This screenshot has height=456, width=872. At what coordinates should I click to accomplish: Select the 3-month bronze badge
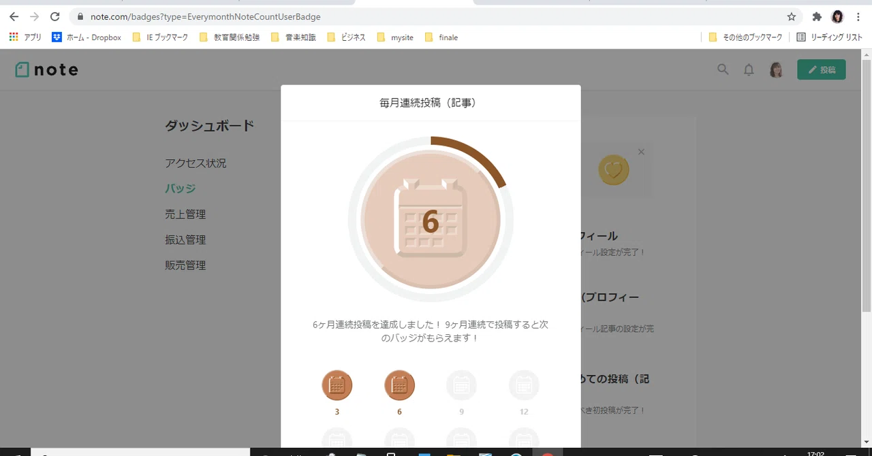337,385
